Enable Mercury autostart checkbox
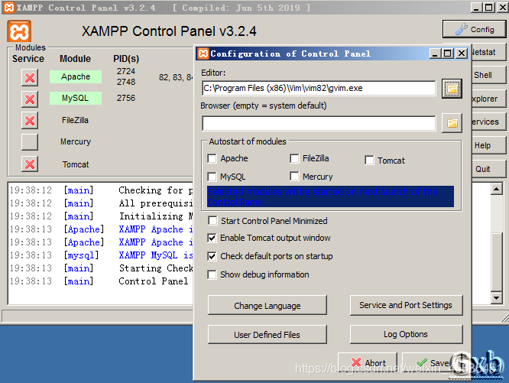 (294, 177)
